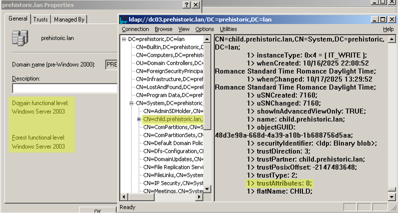Collapse the DC=prehistoric,DC=lan root node
Image resolution: width=398 pixels, height=213 pixels.
coord(124,39)
